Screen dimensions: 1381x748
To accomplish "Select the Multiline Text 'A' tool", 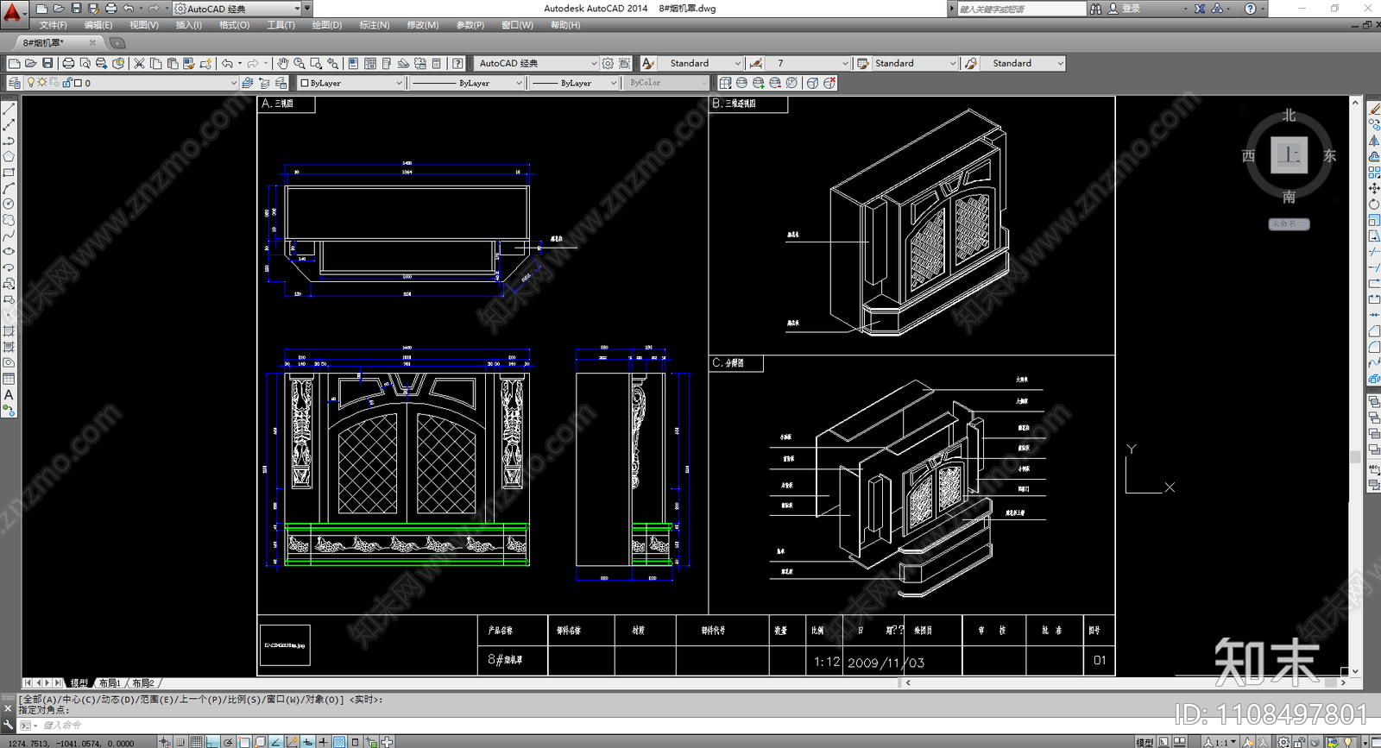I will 9,394.
